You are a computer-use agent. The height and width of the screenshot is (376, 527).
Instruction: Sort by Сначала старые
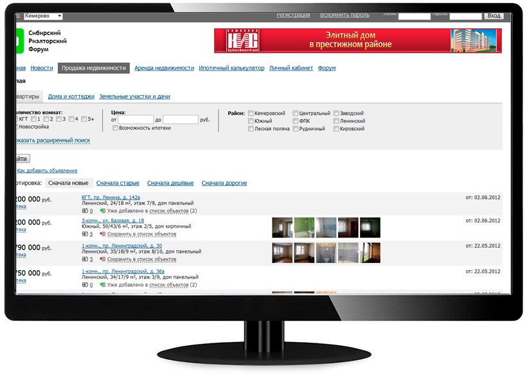click(118, 183)
